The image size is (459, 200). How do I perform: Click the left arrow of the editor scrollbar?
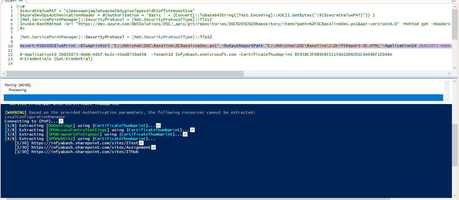click(3, 73)
